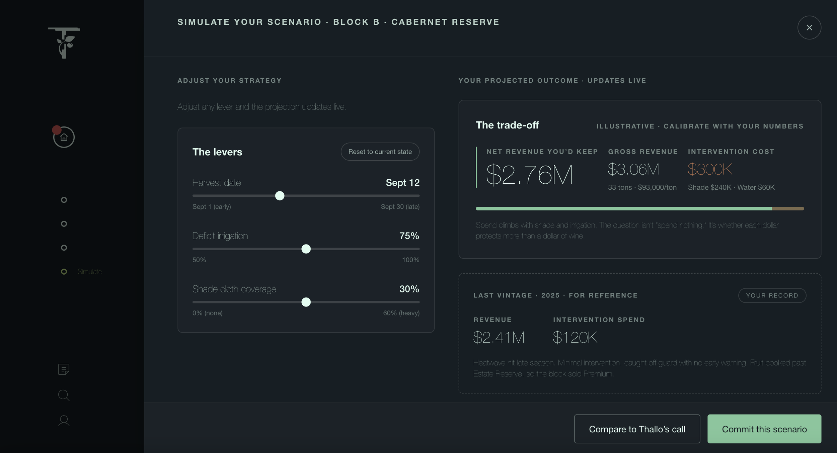Screen dimensions: 837x453
Task: Click Commit this scenario button
Action: click(x=764, y=429)
